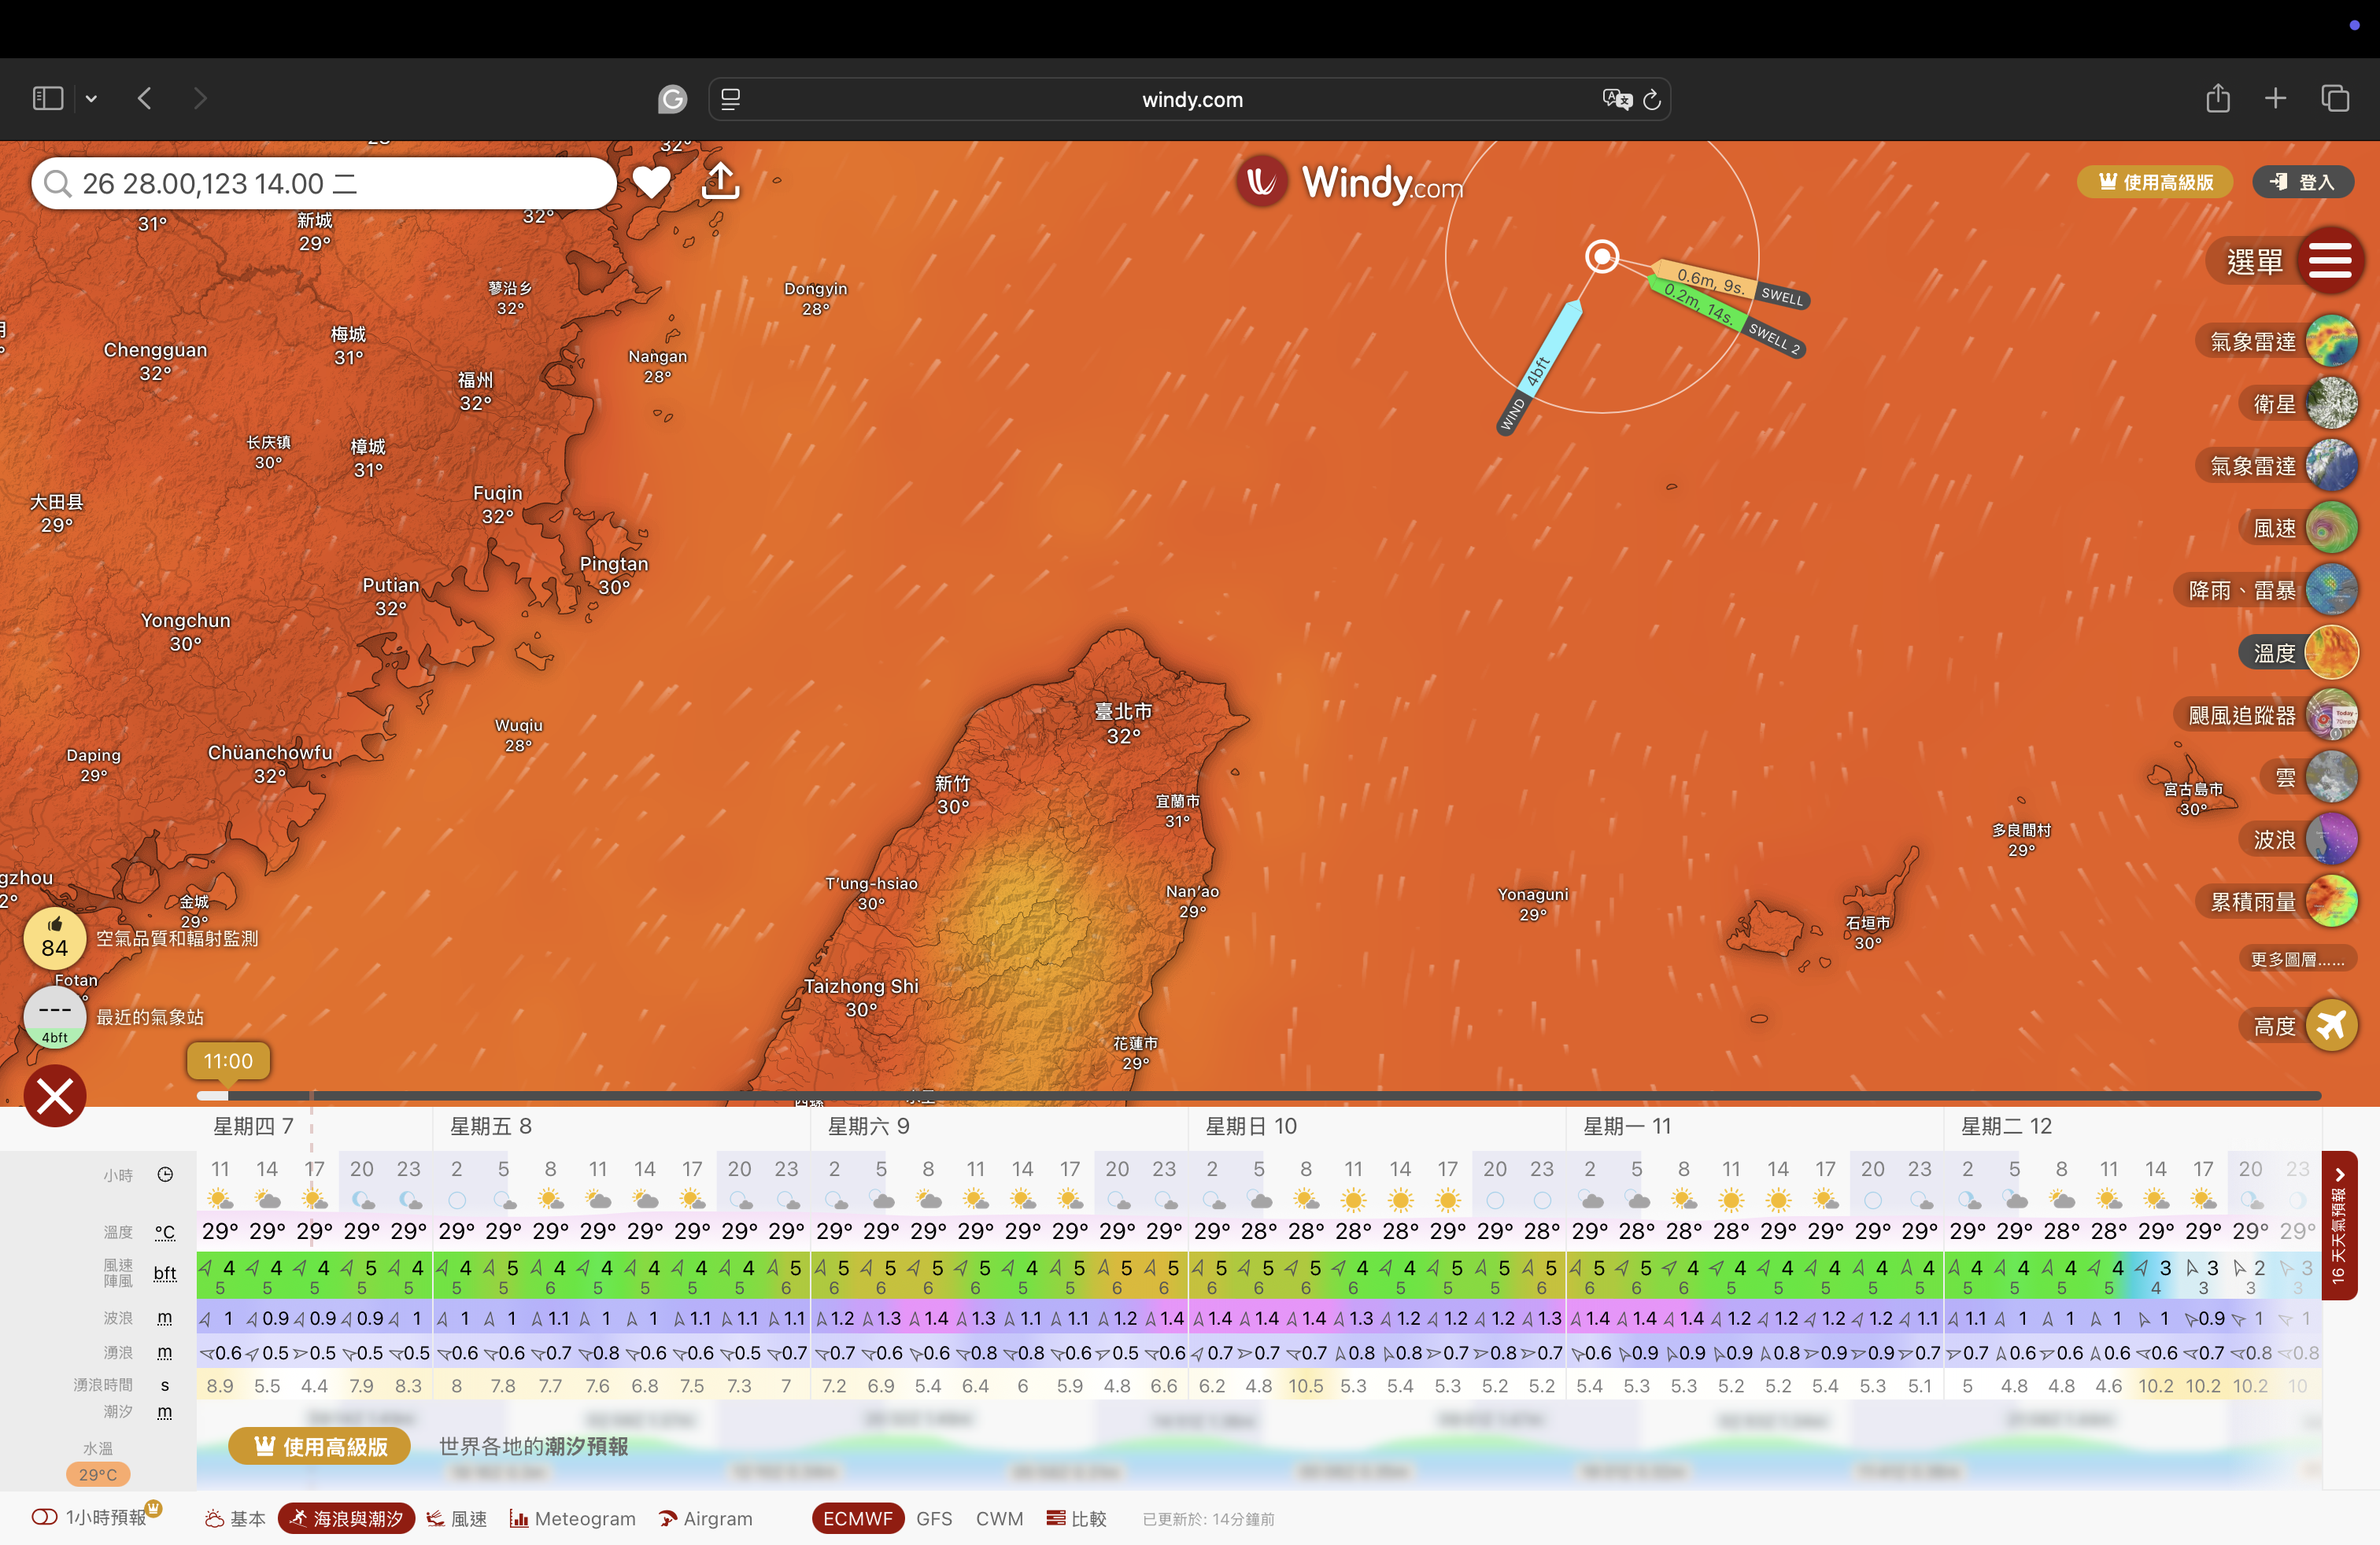The height and width of the screenshot is (1545, 2380).
Task: Click the altitude (高度) airplane icon
Action: pyautogui.click(x=2331, y=1027)
